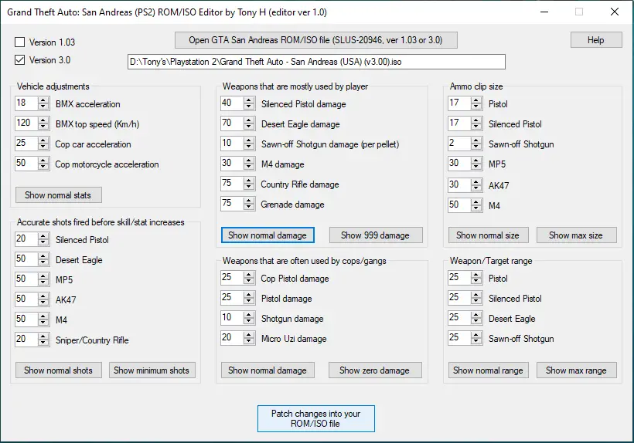Click Show normal shots button
Screen dimensions: 634x443
click(59, 370)
